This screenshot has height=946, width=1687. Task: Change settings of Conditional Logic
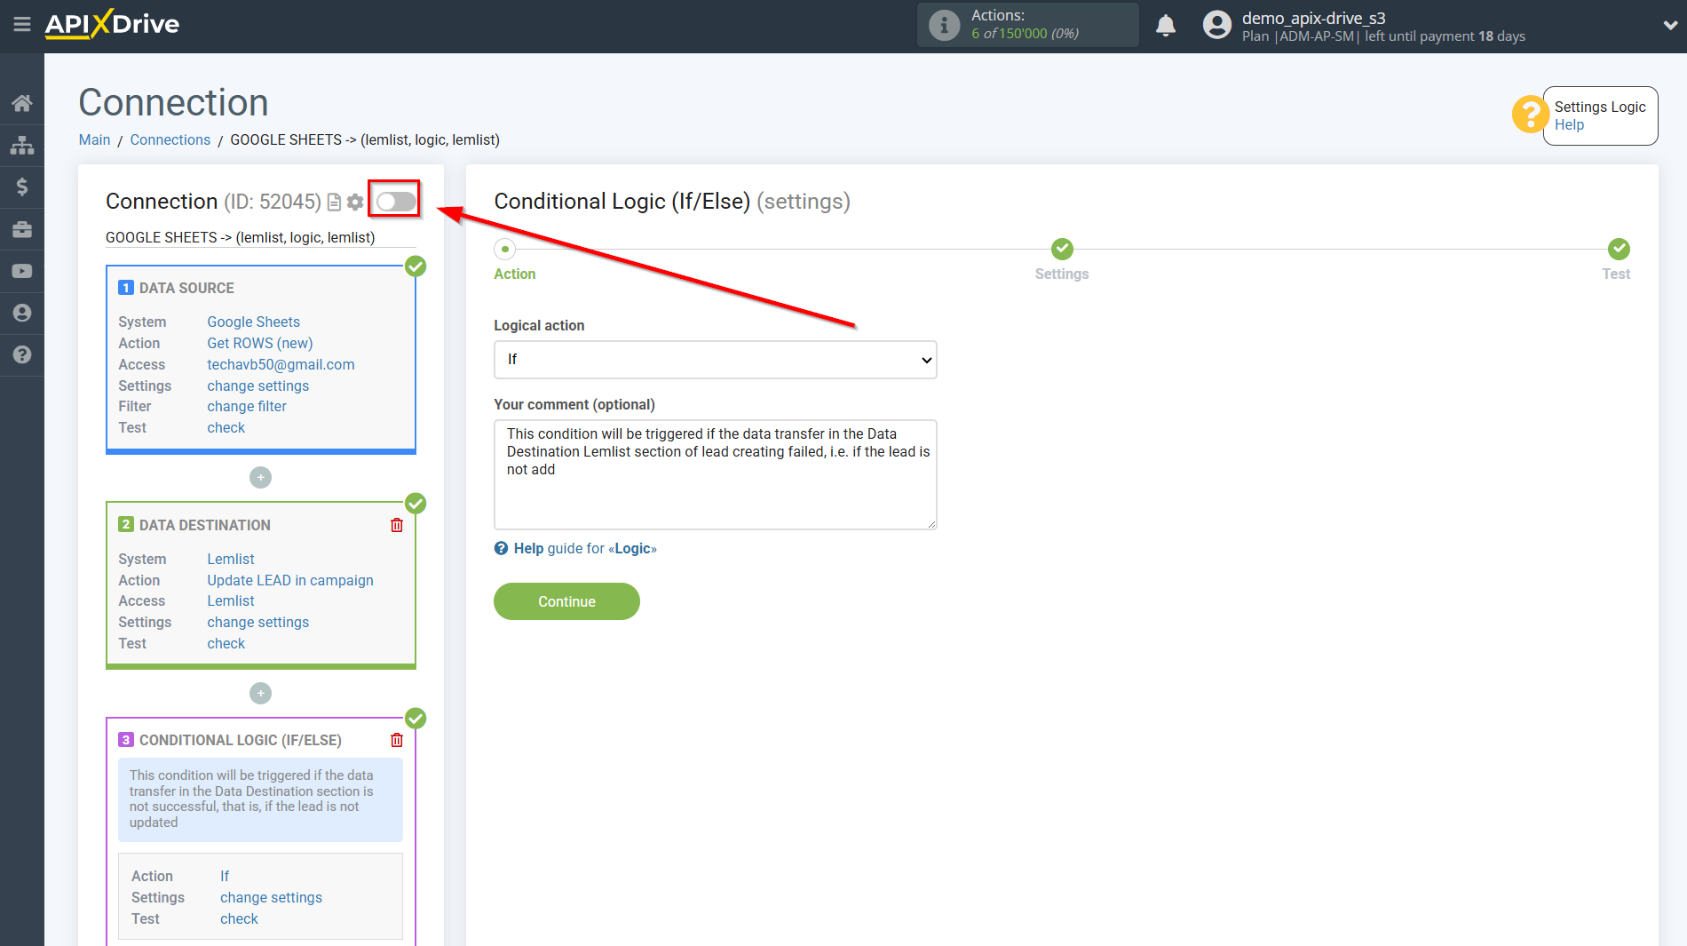[x=272, y=897]
